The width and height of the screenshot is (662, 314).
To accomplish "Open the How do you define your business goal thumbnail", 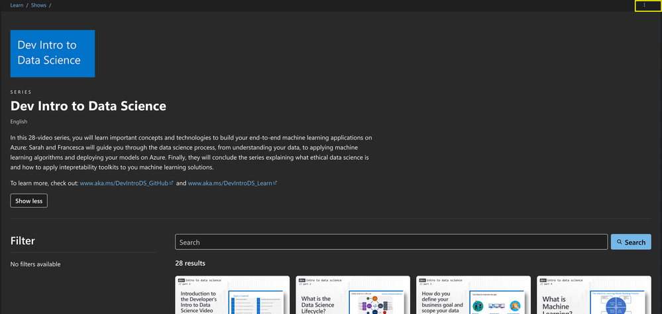I will (473, 295).
